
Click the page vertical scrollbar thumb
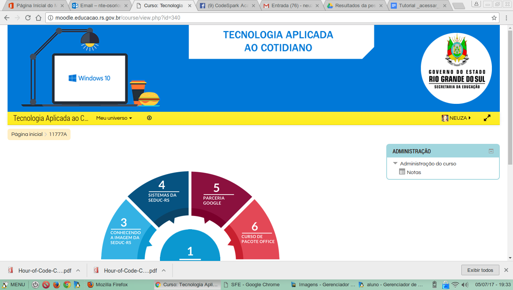[x=510, y=98]
